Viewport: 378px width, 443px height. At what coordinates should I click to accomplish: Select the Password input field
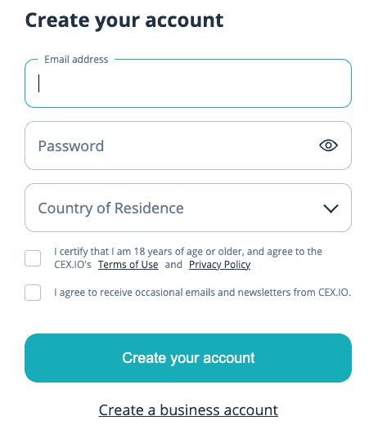(x=188, y=145)
